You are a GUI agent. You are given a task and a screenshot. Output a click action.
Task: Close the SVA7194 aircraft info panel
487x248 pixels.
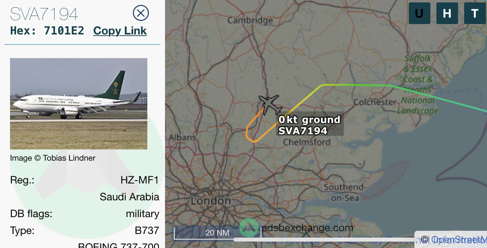pos(141,13)
